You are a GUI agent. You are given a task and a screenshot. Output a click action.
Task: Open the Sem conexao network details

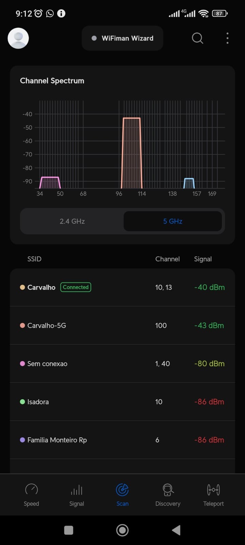(x=122, y=364)
